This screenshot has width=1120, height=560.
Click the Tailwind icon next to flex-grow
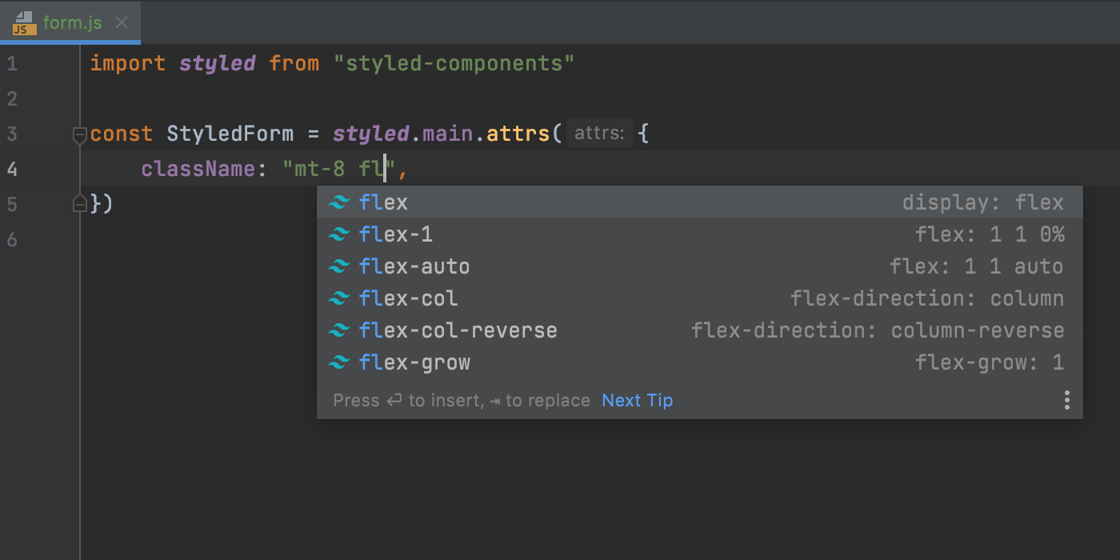(339, 362)
